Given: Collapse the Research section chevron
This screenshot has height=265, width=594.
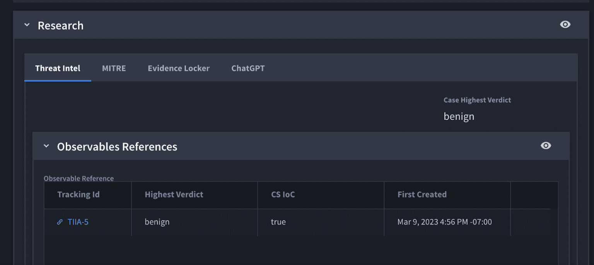Looking at the screenshot, I should click(x=26, y=24).
